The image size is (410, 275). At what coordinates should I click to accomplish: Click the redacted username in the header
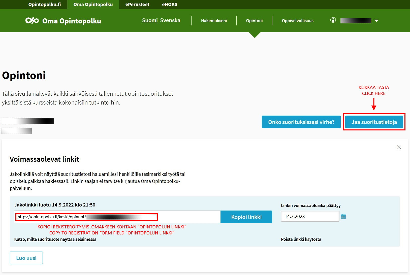[356, 21]
